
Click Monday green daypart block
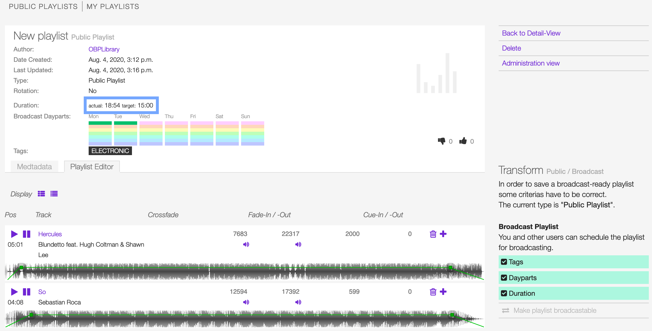click(x=100, y=123)
